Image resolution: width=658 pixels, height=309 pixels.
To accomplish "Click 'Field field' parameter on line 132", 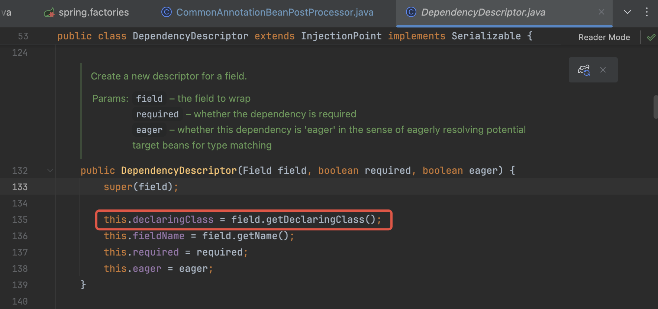I will (274, 170).
